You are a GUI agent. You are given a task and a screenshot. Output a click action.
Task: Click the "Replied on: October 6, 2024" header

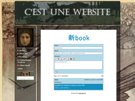[x=70, y=85]
